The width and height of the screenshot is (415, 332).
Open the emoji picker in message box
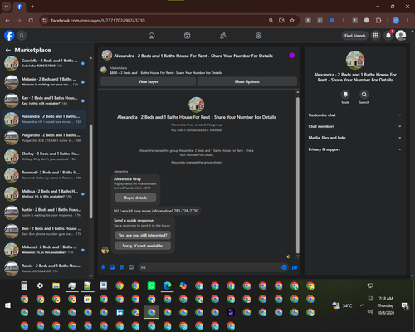(284, 267)
